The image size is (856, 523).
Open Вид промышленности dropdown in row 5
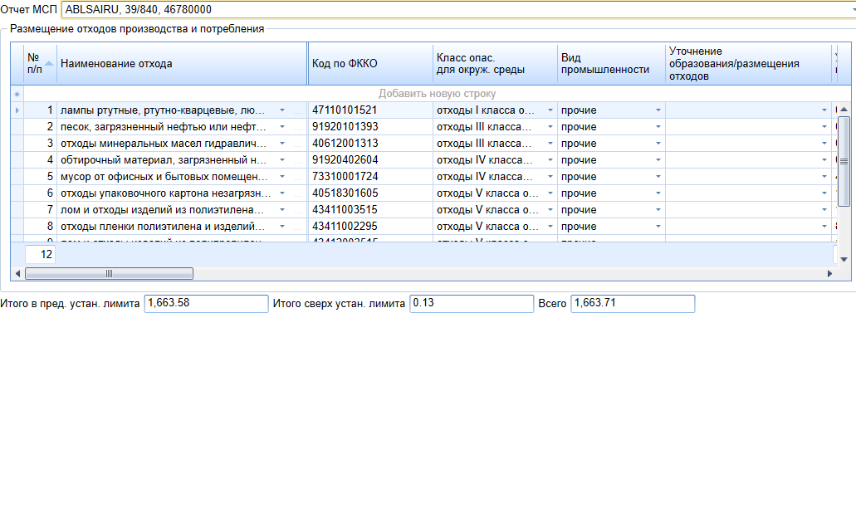point(658,177)
